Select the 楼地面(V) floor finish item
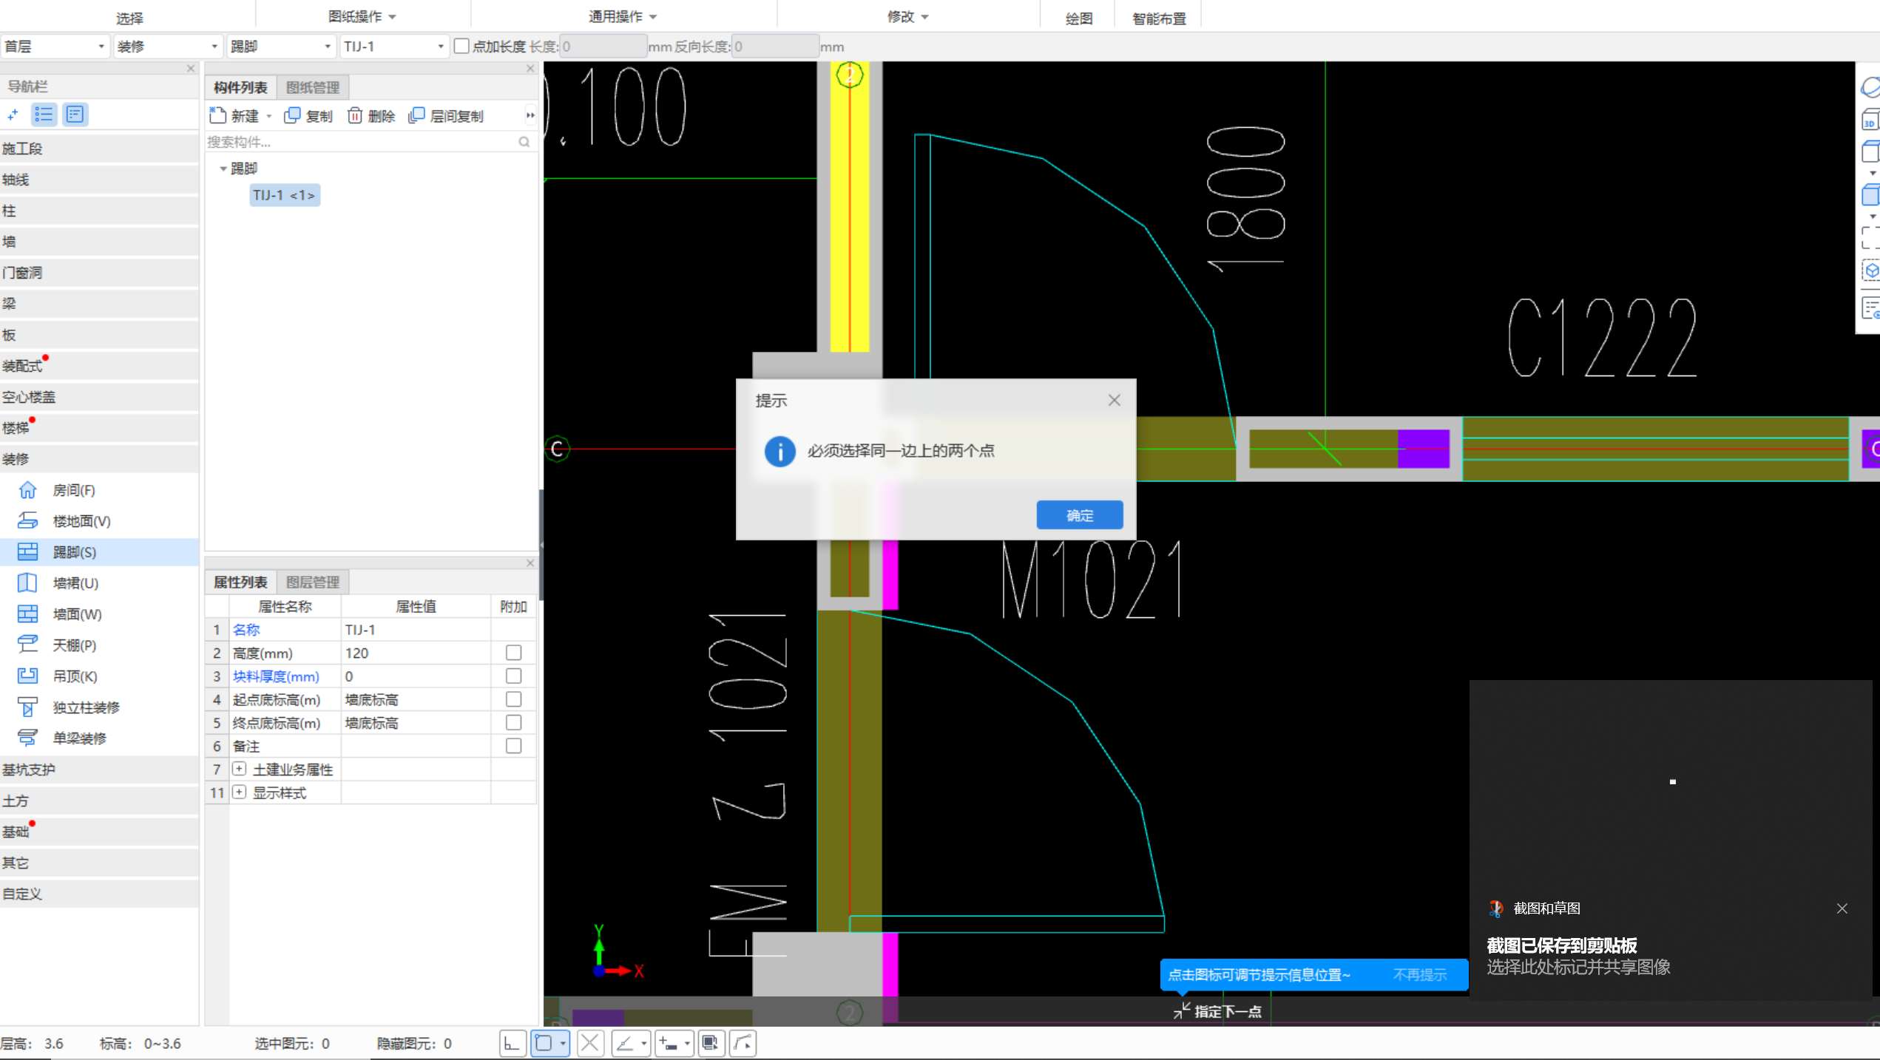 [x=81, y=521]
